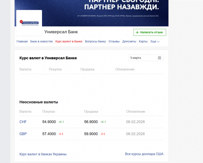
Task: Go to the Вопросы банку tab
Action: 95,41
